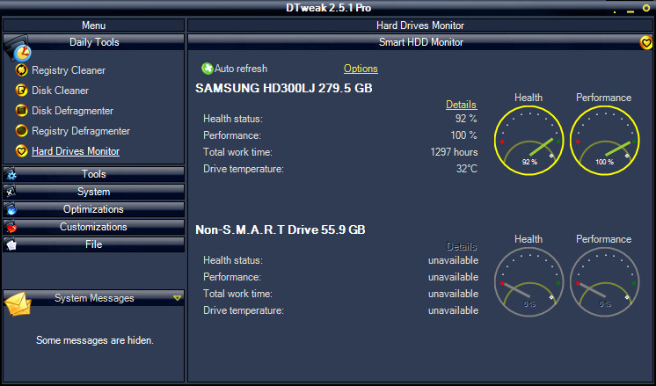The height and width of the screenshot is (386, 656).
Task: Click Non-S.M.A.R.T Drive 55.9 GB title
Action: (281, 229)
